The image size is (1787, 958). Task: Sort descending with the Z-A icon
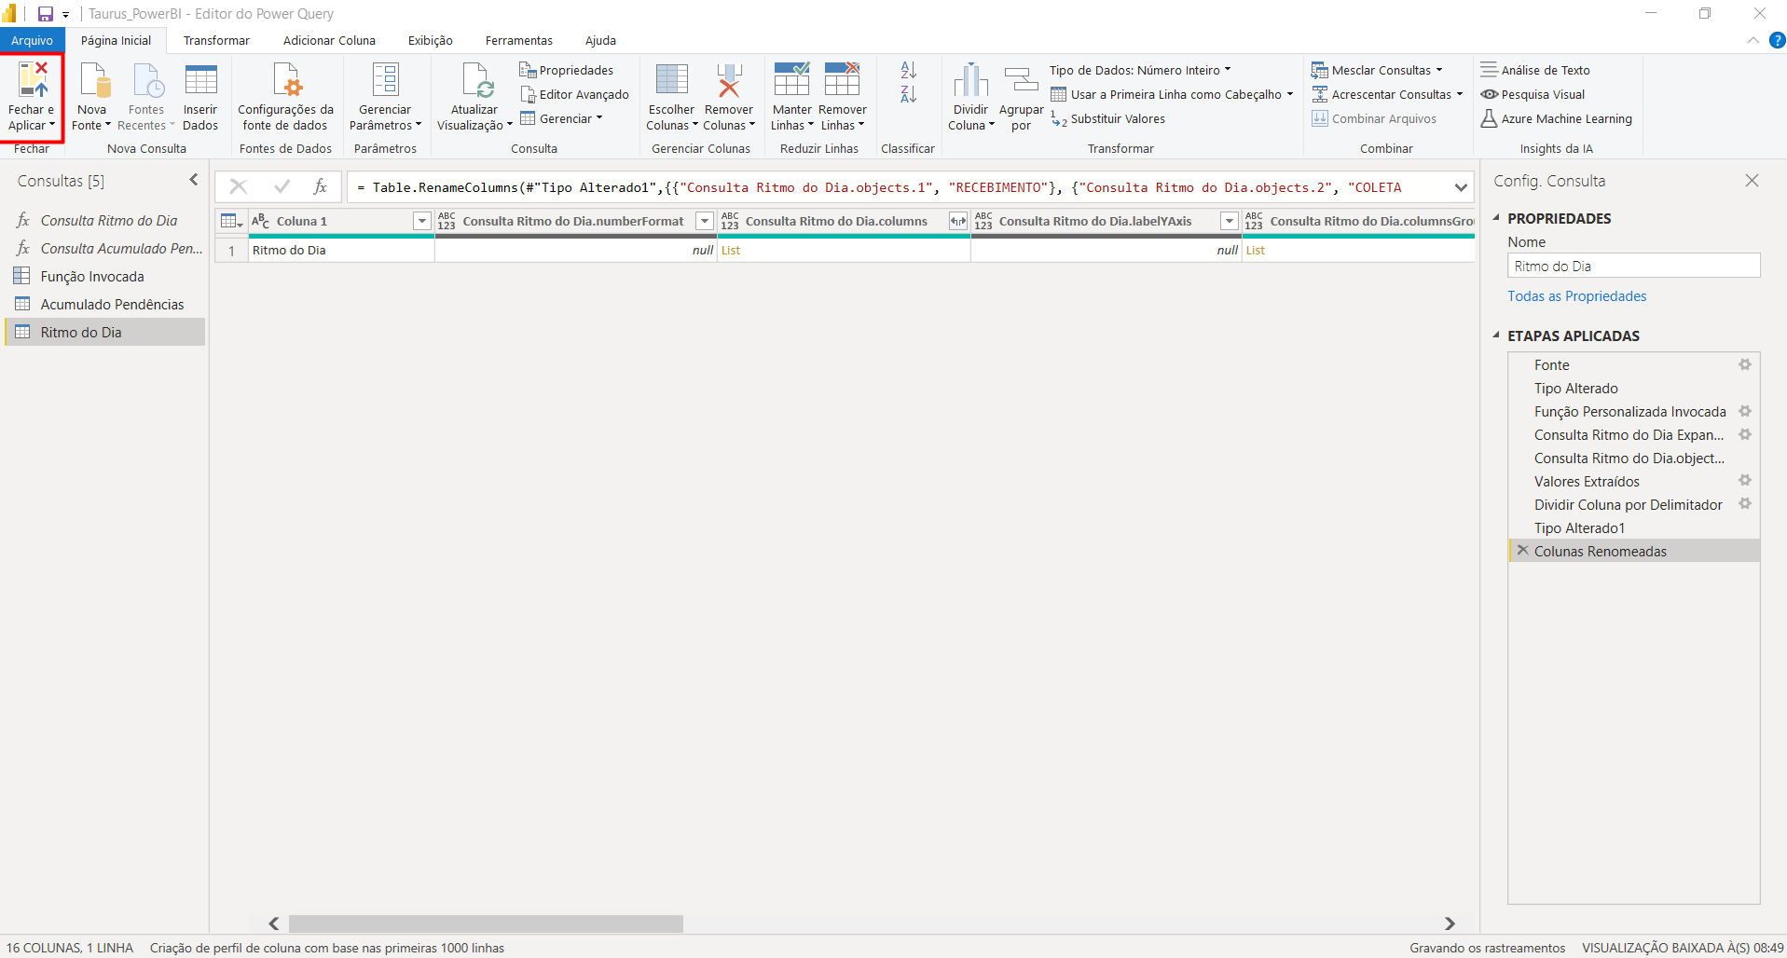click(909, 94)
